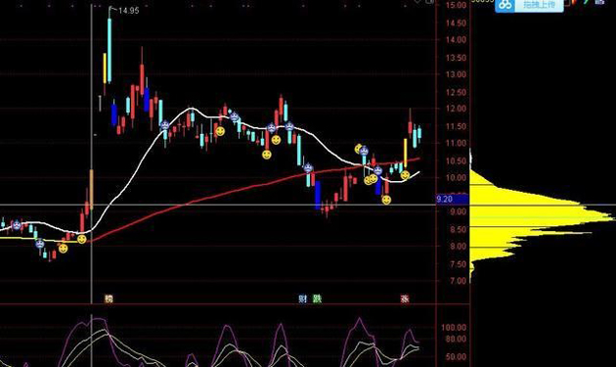Click the 15.00 label on price axis
616x367 pixels.
[456, 5]
